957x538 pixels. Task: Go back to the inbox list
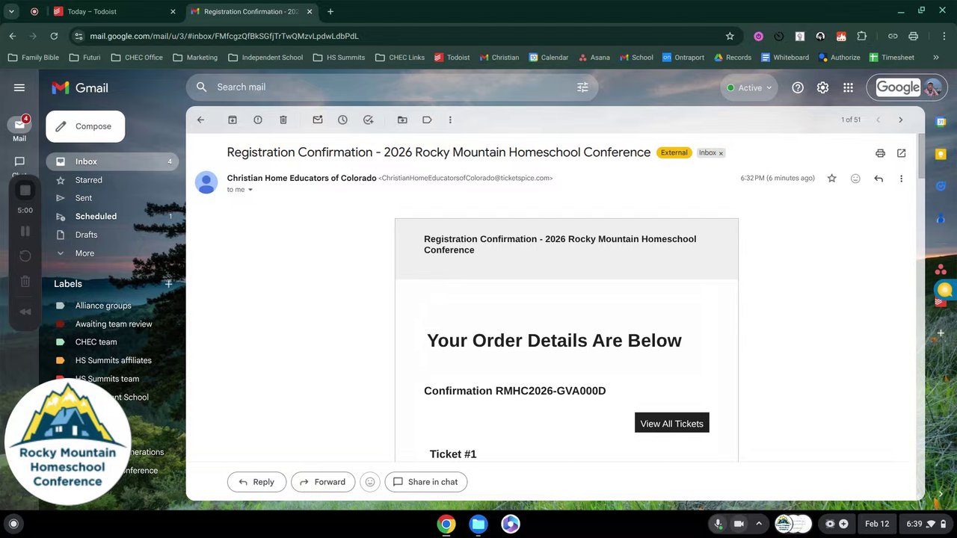(200, 120)
